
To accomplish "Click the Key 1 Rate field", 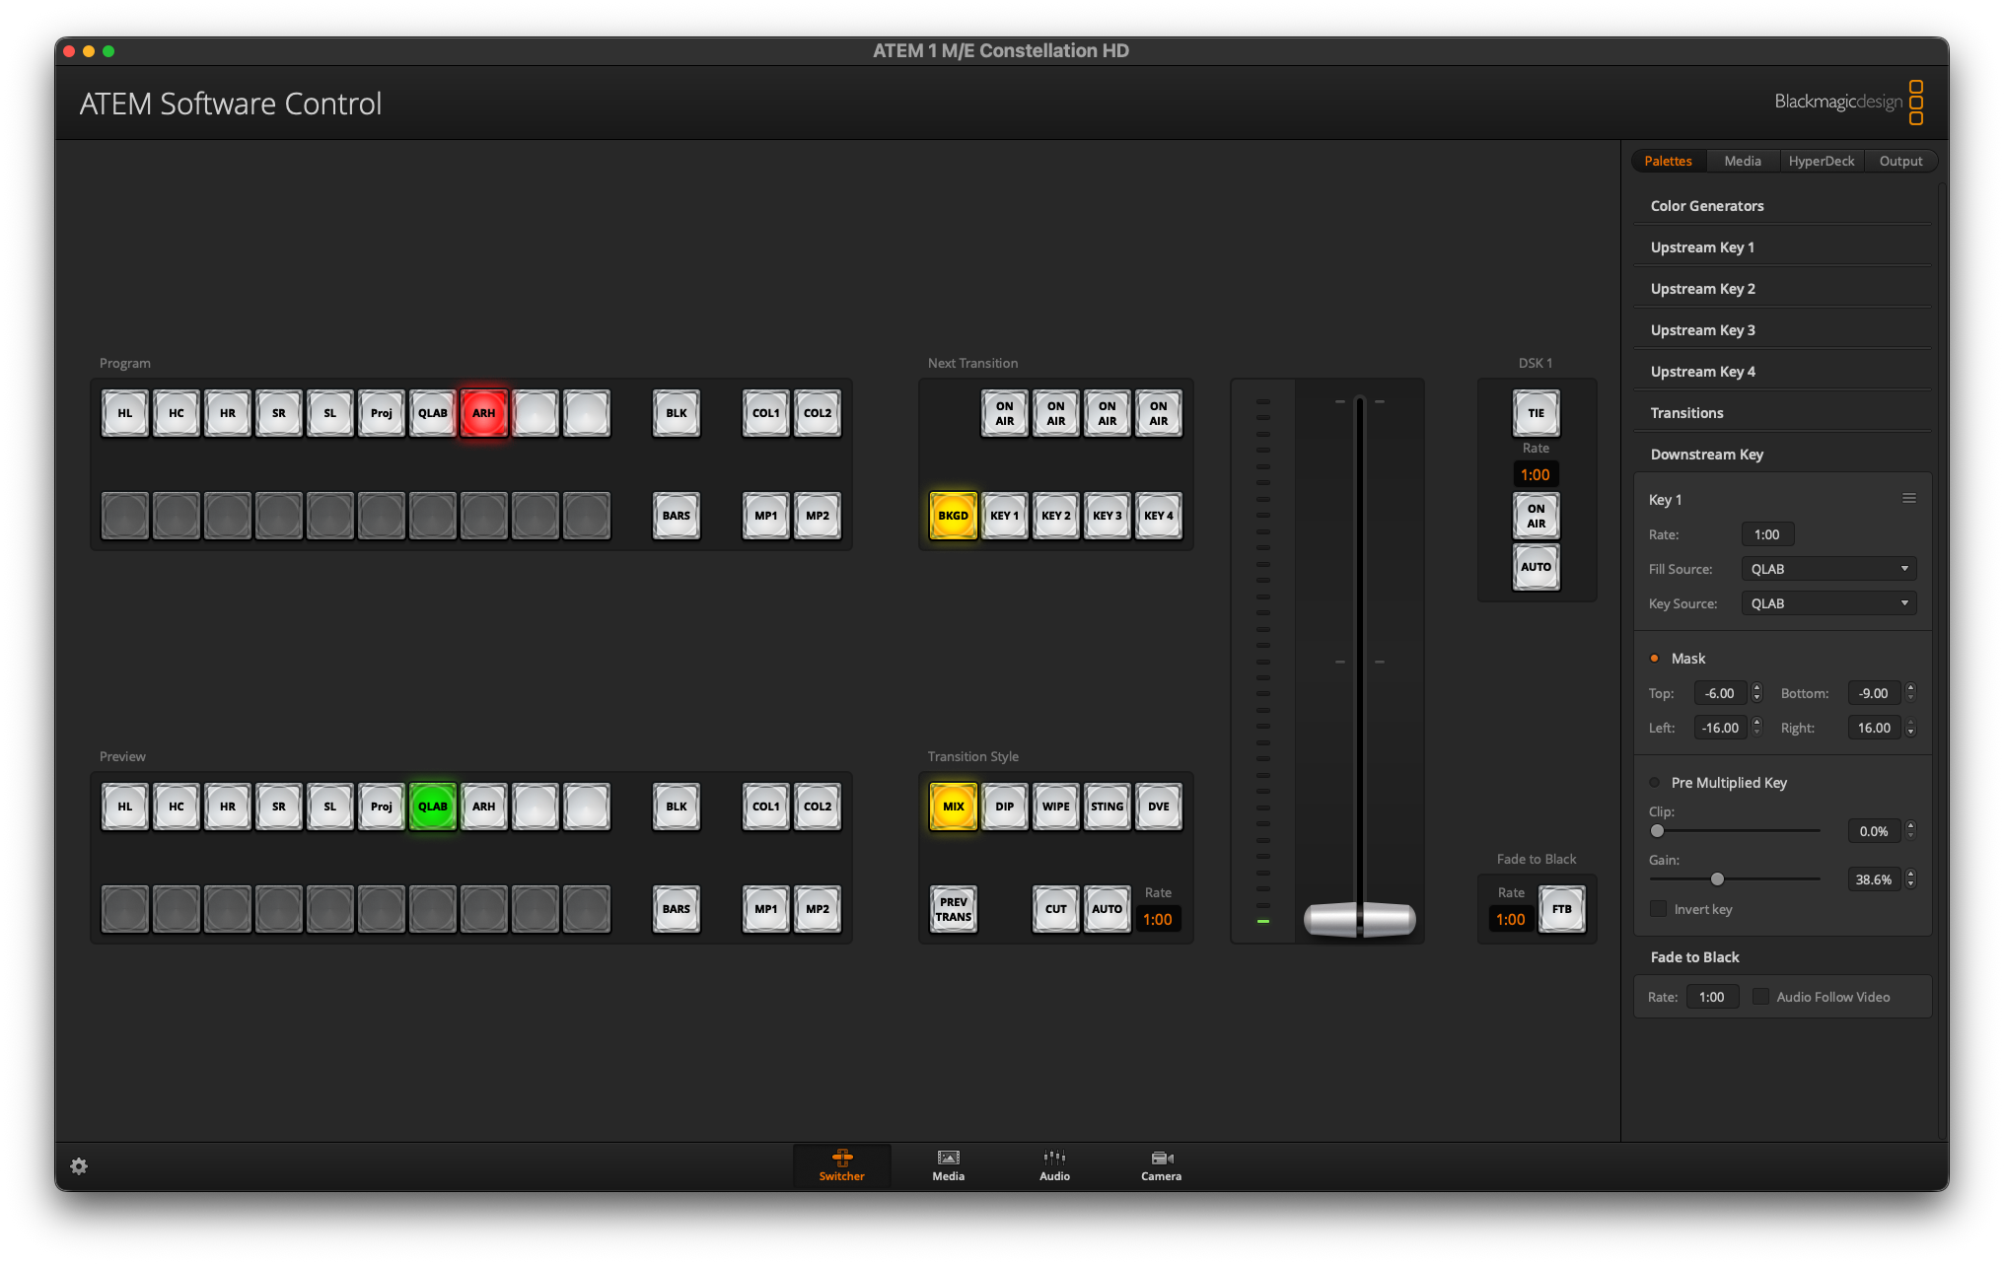I will (x=1767, y=534).
